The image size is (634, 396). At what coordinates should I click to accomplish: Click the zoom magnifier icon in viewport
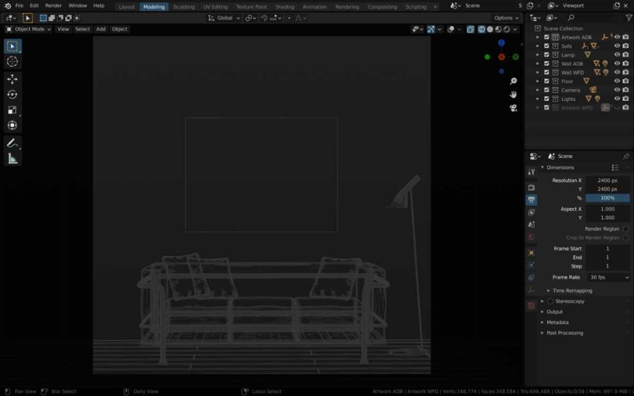pos(513,81)
